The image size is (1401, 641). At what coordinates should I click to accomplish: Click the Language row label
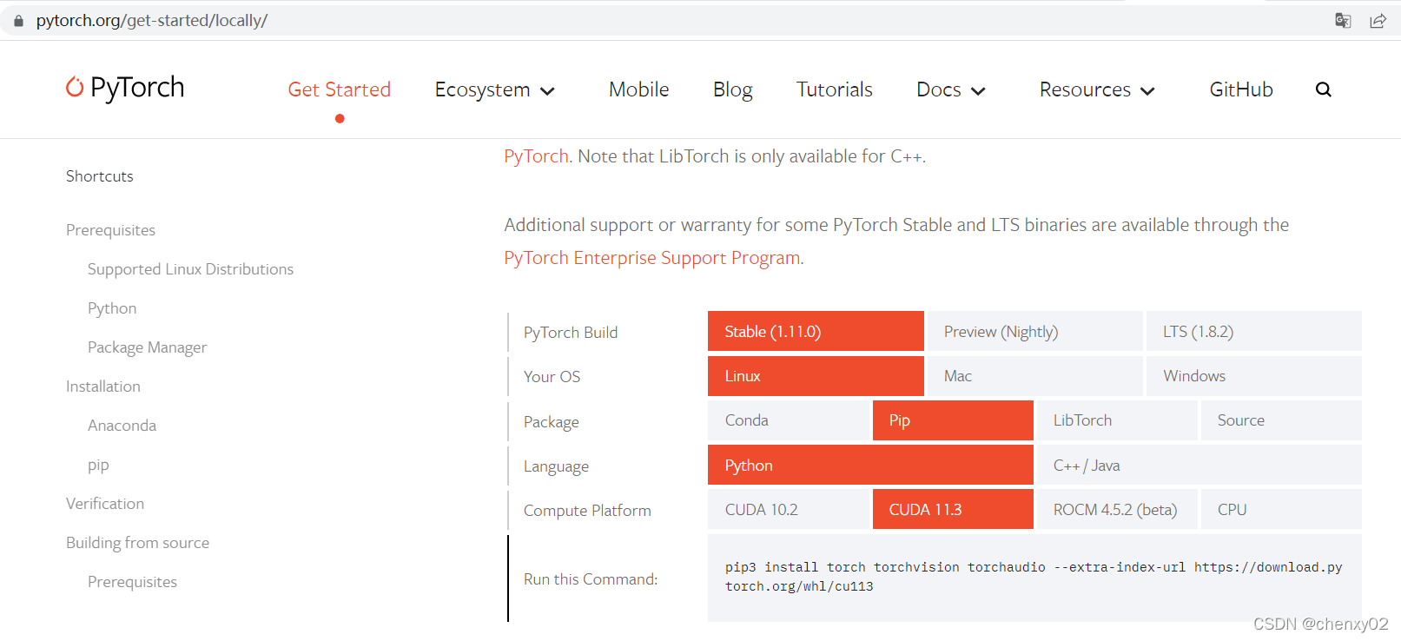coord(556,466)
